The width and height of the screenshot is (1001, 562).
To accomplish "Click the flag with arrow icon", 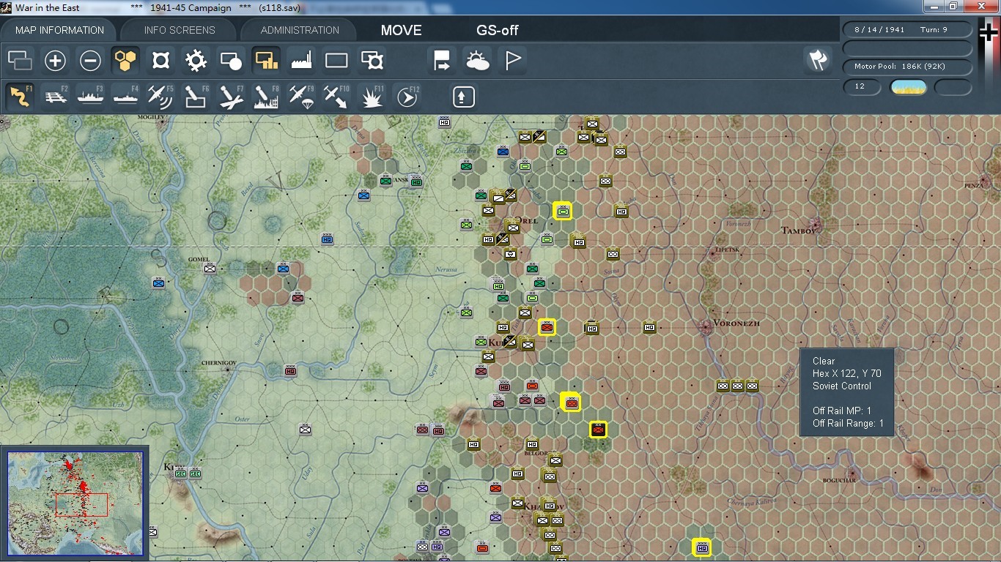I will click(442, 60).
